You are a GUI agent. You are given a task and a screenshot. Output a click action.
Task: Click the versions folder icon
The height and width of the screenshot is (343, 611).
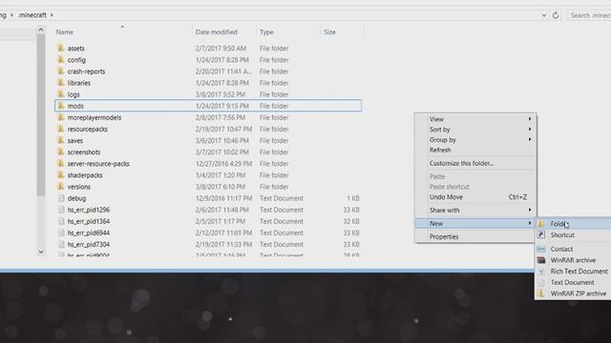click(61, 187)
